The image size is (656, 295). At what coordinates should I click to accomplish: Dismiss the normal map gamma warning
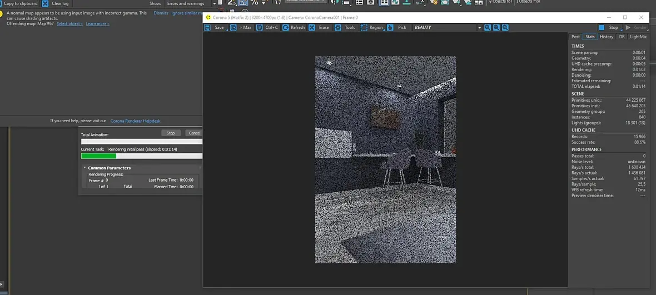(161, 13)
